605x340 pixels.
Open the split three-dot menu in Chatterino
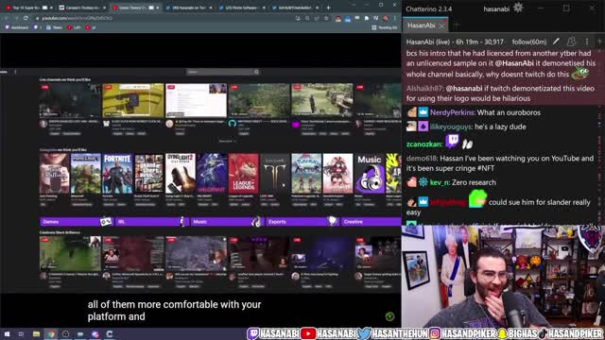587,42
